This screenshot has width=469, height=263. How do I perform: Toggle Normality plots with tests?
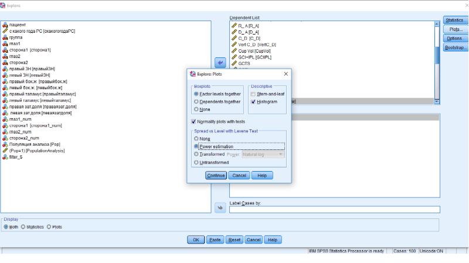(x=193, y=122)
